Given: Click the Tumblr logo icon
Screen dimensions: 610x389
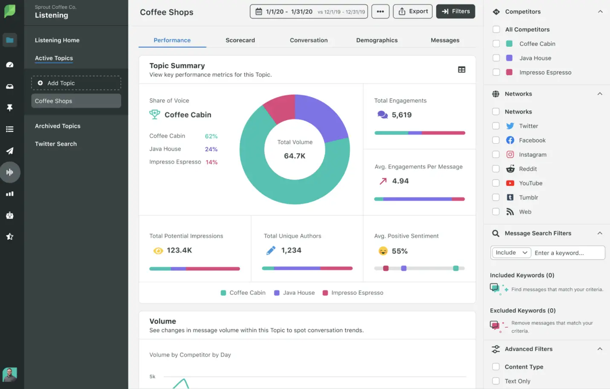Looking at the screenshot, I should coord(510,197).
